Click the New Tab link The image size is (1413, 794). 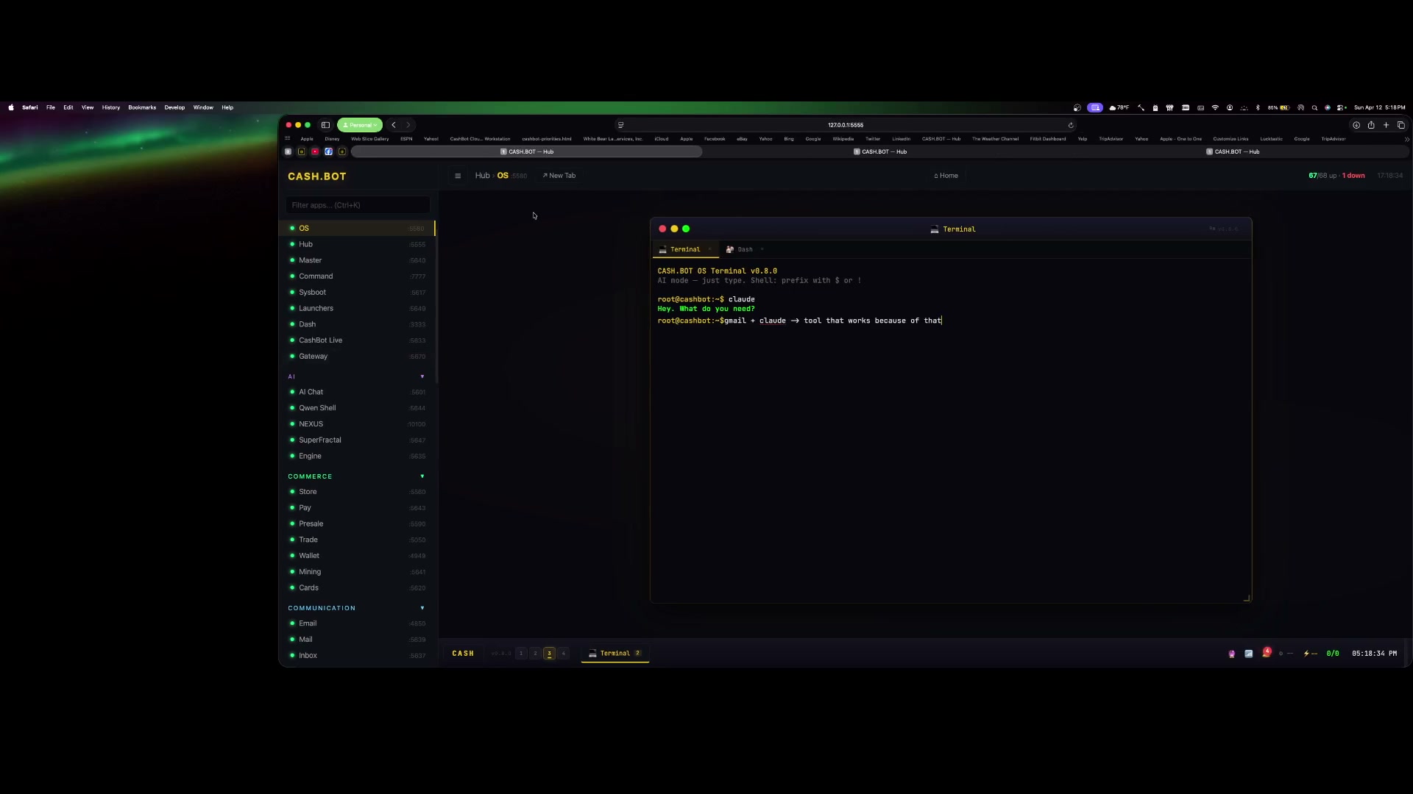pos(559,176)
